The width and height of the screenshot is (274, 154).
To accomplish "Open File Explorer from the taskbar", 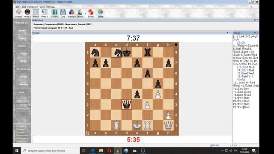I will click(x=101, y=151).
